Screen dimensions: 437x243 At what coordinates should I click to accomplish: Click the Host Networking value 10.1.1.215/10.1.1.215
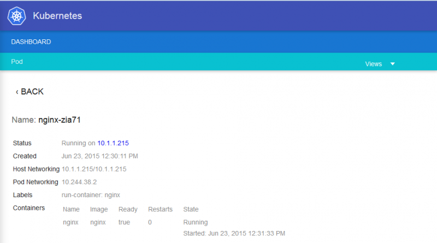[x=94, y=169]
